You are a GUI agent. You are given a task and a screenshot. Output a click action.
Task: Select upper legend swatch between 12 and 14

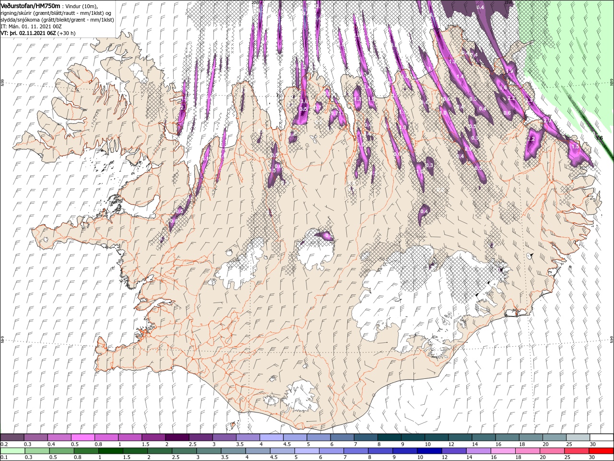460,437
